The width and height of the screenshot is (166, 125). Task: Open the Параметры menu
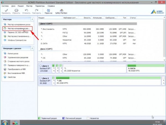(x=40, y=6)
